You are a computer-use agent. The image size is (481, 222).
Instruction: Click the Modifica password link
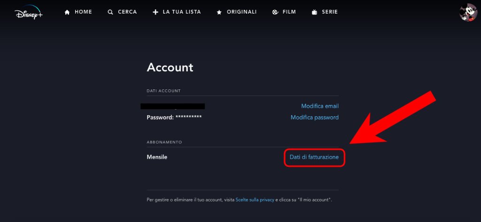click(315, 118)
